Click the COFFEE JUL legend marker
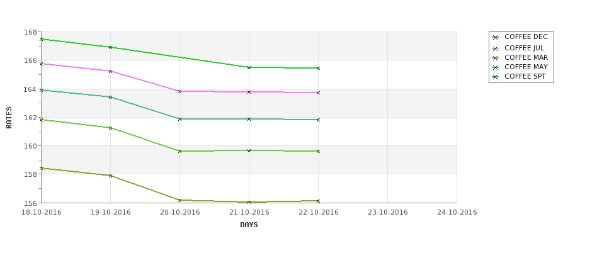 point(496,48)
